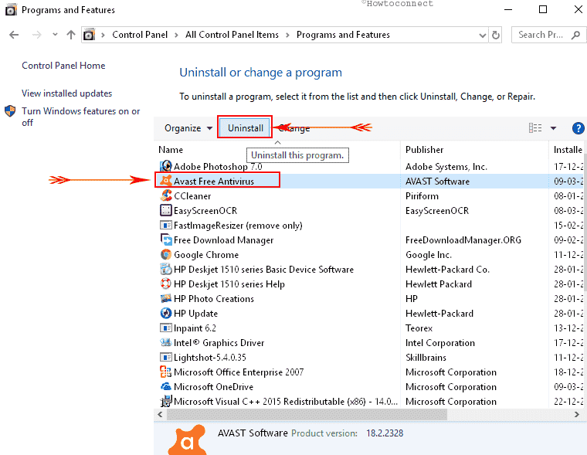This screenshot has height=455, width=587.
Task: Open the Organize dropdown menu
Action: tap(188, 128)
